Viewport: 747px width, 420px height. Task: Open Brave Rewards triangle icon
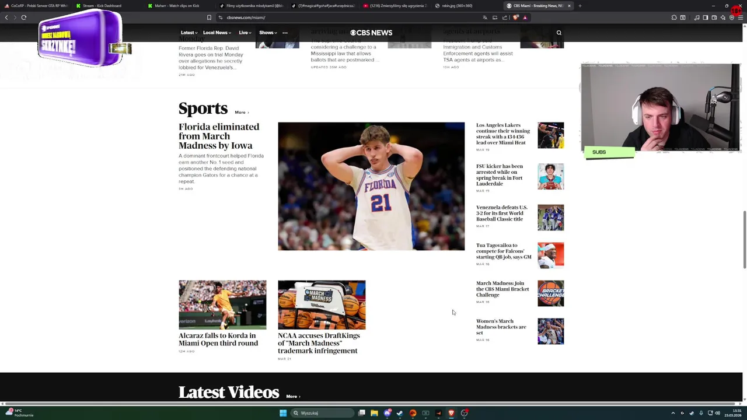tap(525, 17)
